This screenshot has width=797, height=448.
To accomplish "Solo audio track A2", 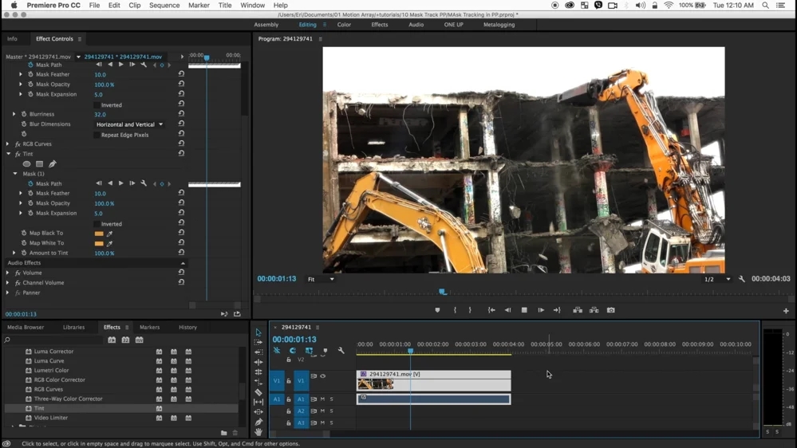I will click(x=331, y=411).
